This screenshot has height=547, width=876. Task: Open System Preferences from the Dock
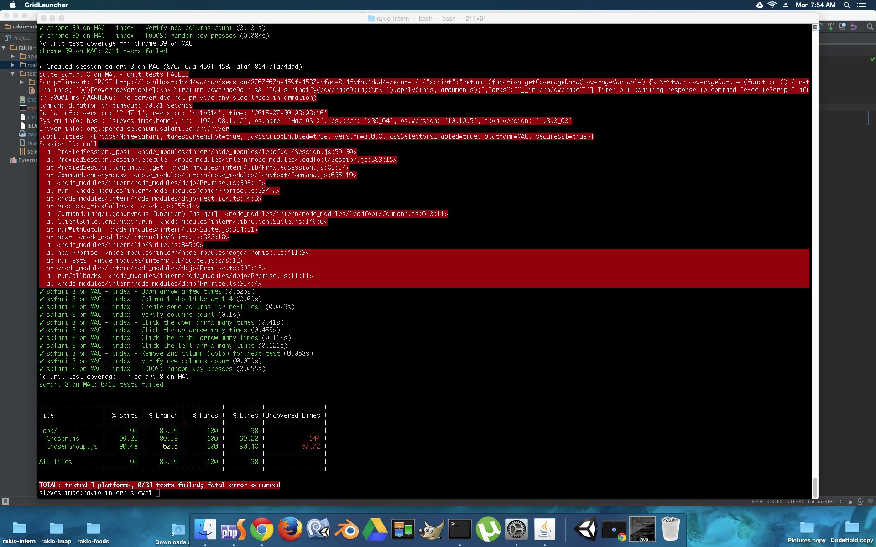click(516, 529)
